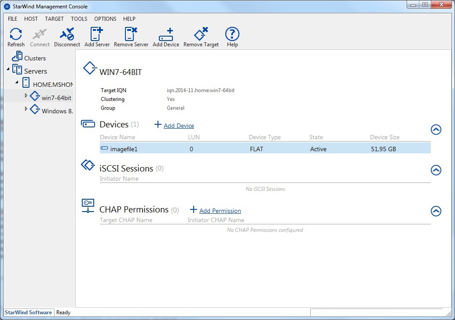
Task: Open the HOST menu
Action: point(31,19)
